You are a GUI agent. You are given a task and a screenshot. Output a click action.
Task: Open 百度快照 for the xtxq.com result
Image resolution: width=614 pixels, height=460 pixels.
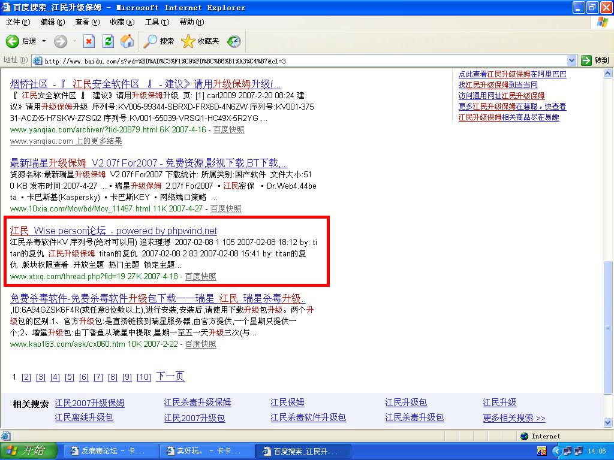tap(200, 276)
